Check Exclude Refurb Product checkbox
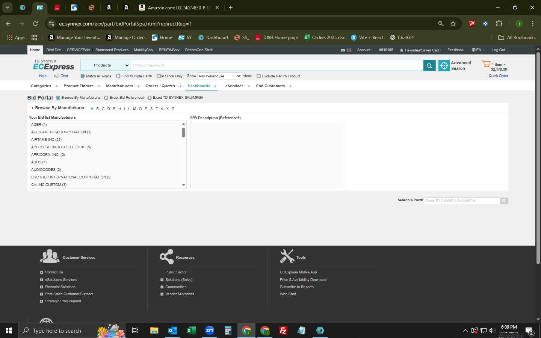 [258, 76]
